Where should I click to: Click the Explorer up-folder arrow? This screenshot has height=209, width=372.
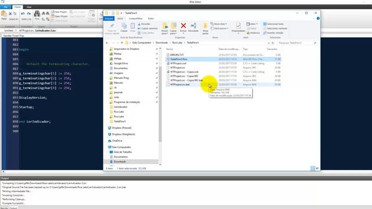(122, 43)
